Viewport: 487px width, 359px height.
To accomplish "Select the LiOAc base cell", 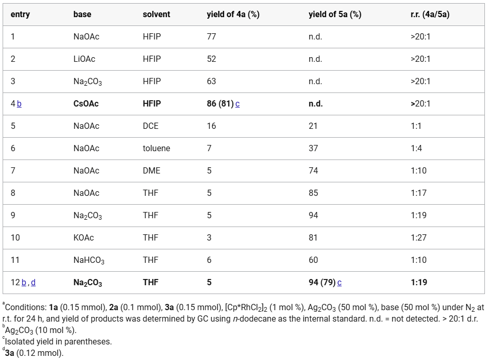I will coord(84,59).
